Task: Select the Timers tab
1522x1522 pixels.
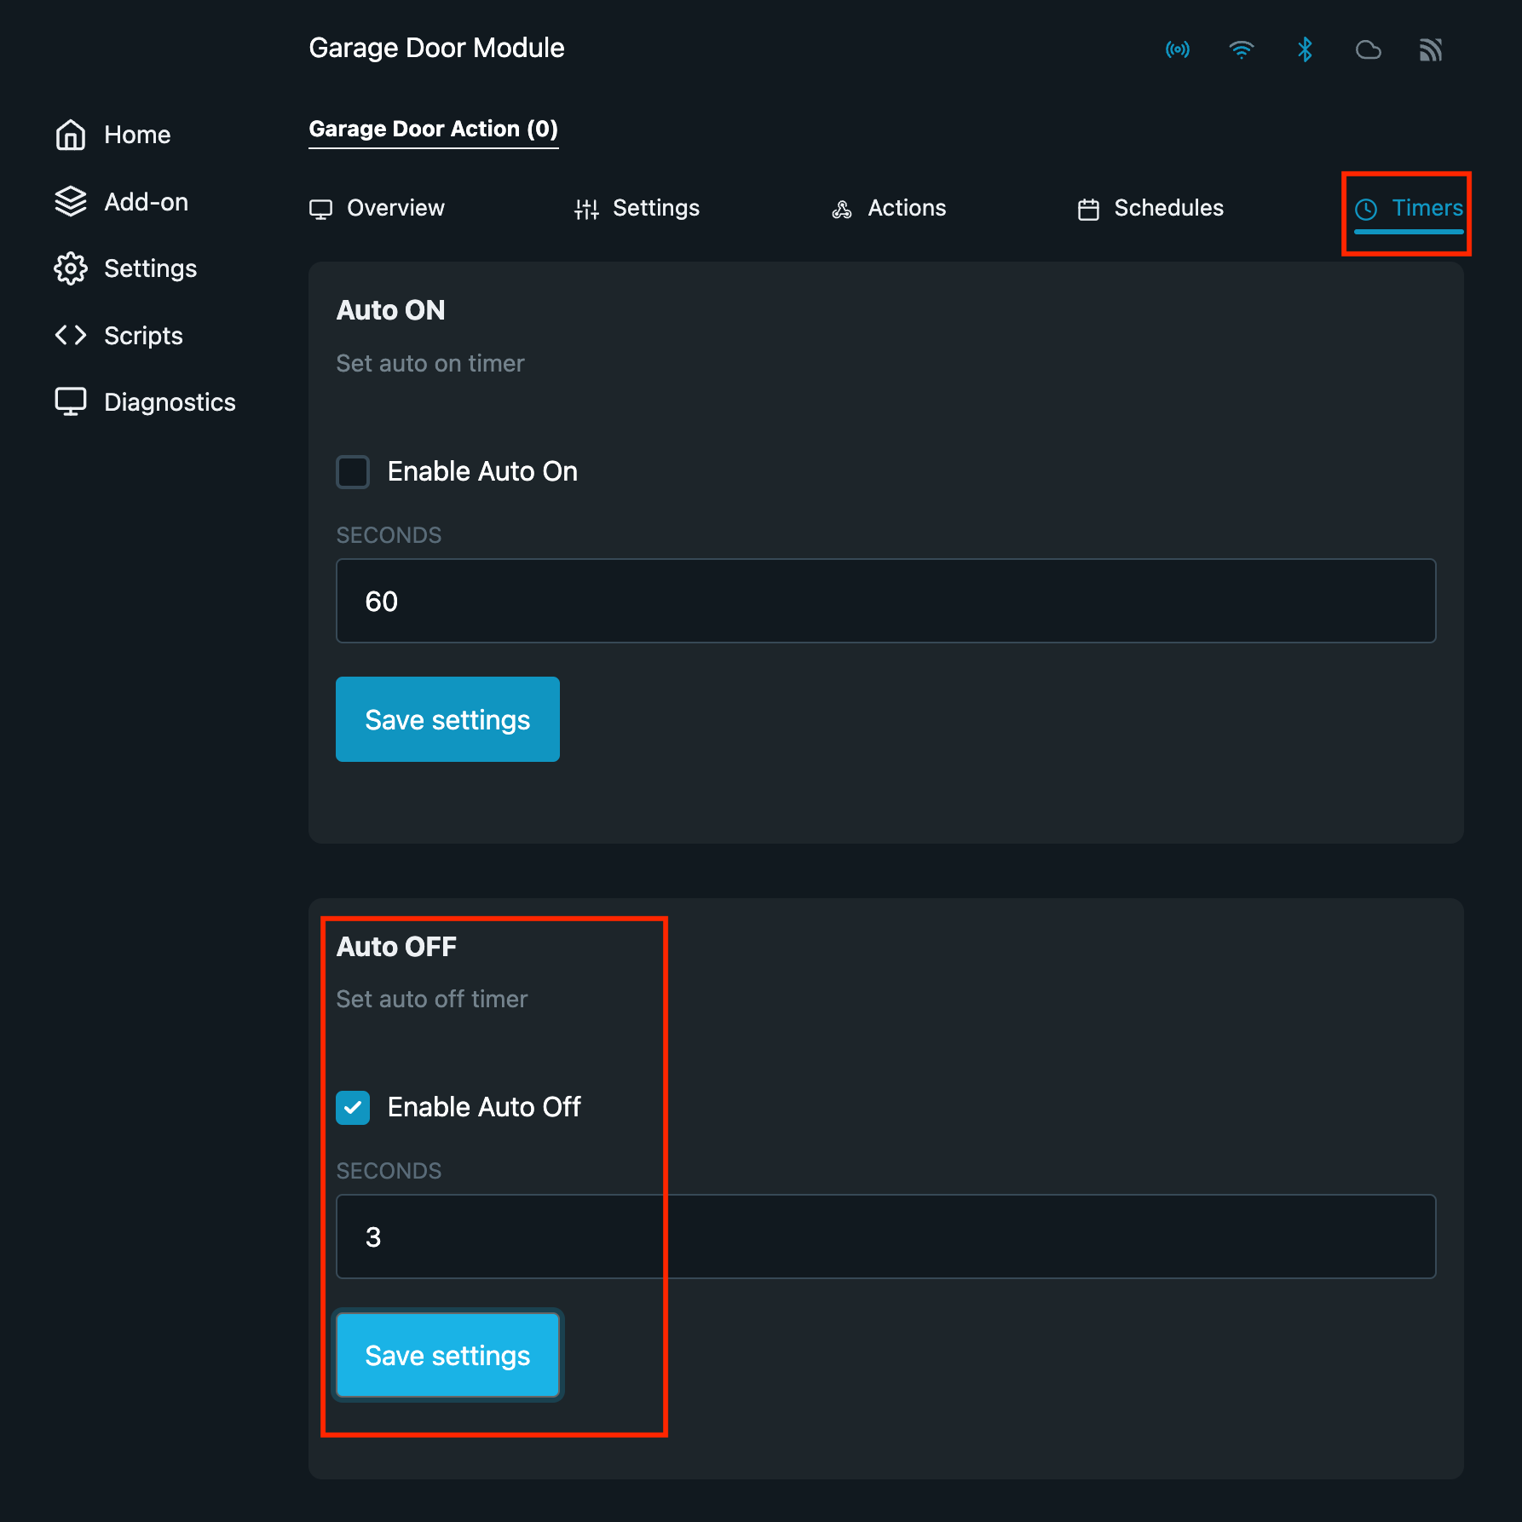Action: tap(1409, 208)
